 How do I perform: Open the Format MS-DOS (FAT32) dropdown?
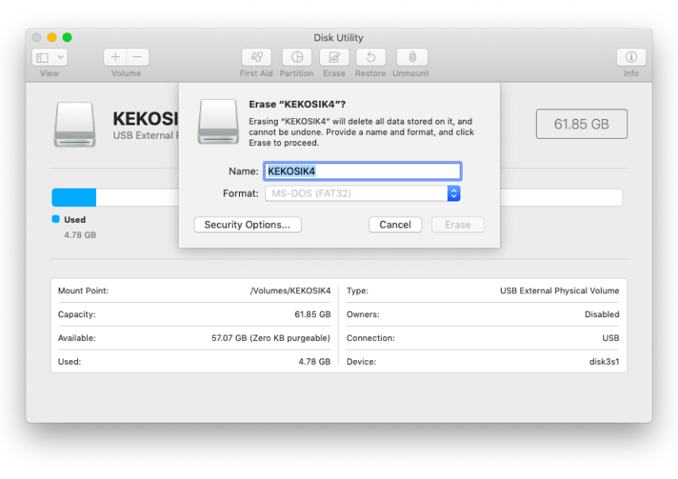point(362,194)
